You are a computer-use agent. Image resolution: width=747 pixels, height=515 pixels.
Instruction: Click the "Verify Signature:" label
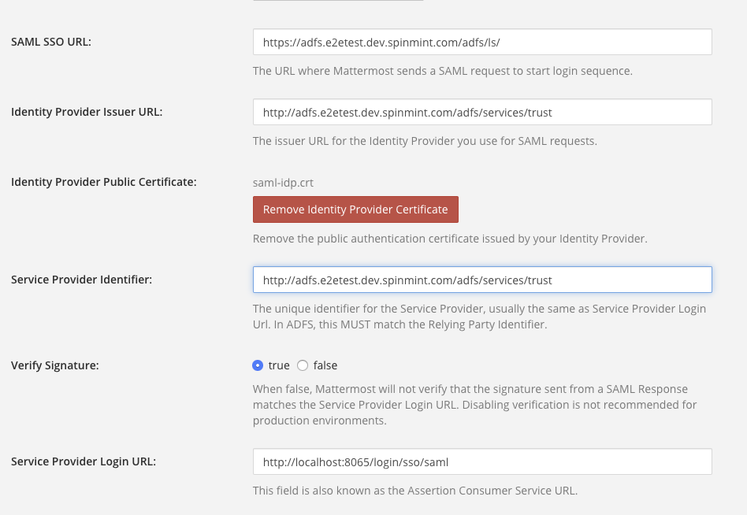(54, 365)
